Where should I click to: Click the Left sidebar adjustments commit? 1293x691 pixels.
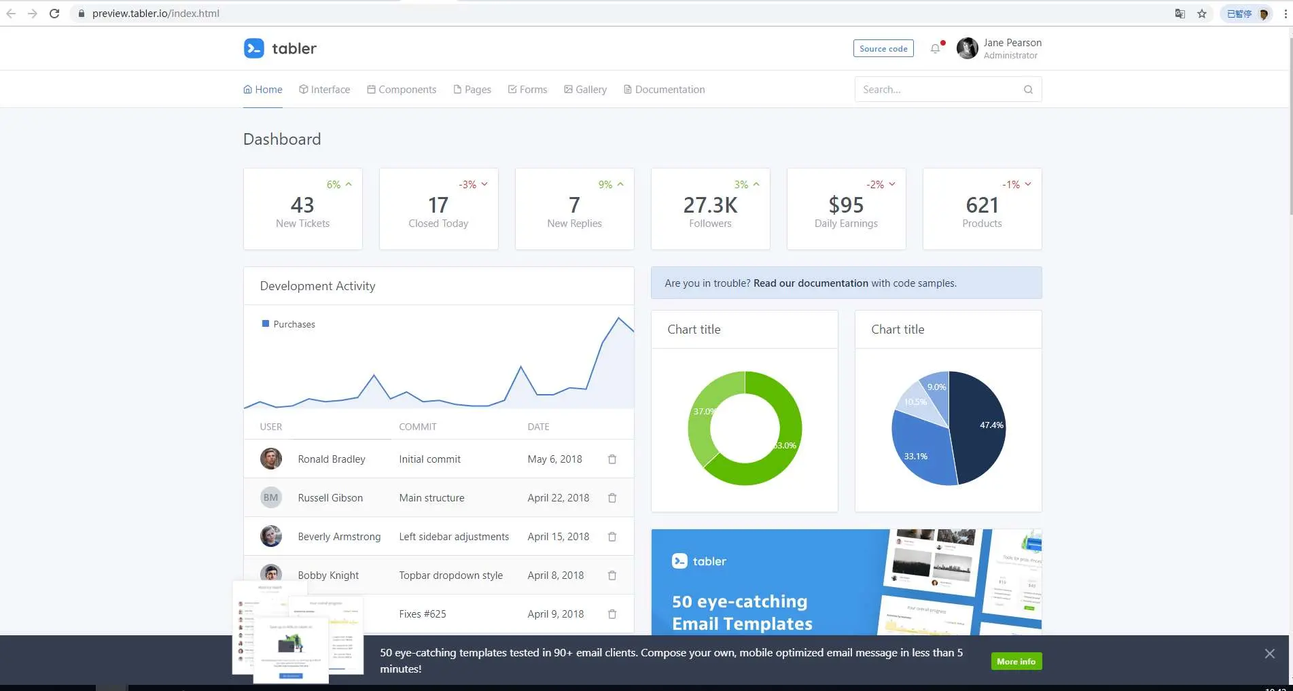454,537
